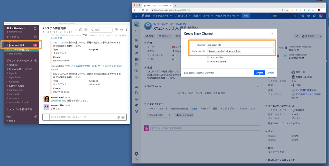Viewport: 329px width, 166px height.
Task: Switch to トランジション activity tab
Action: pyautogui.click(x=247, y=109)
